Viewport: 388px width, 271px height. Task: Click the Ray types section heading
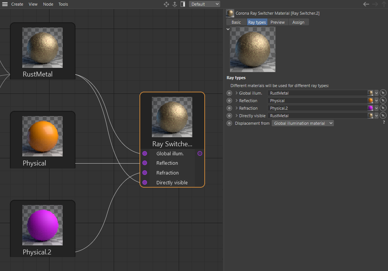(x=236, y=78)
